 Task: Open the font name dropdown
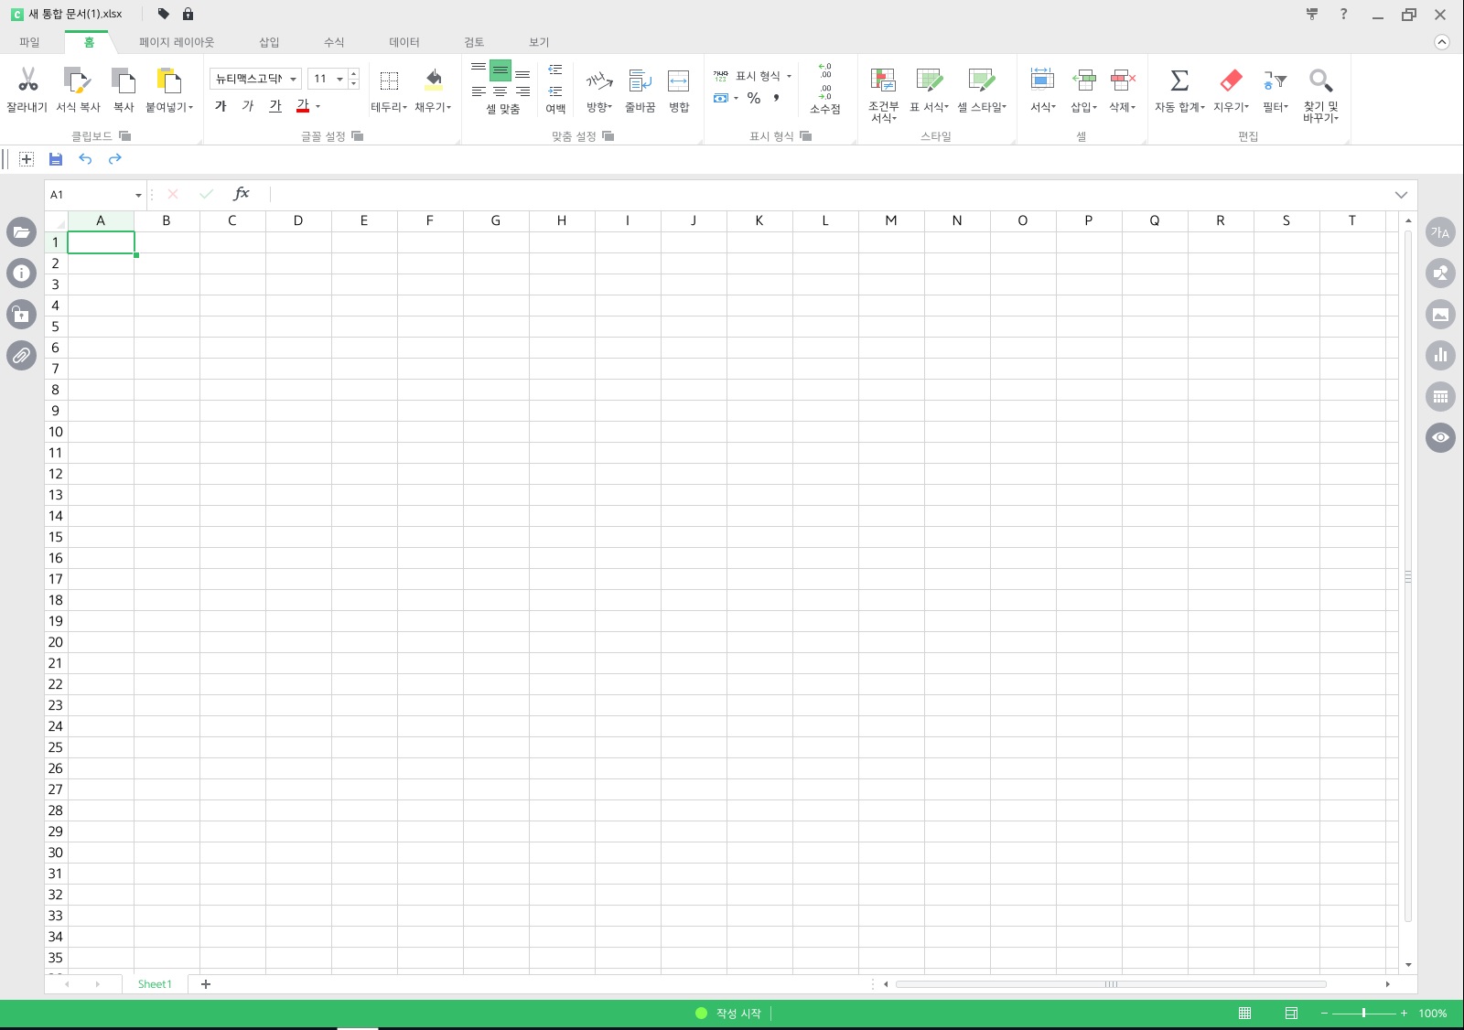(x=293, y=80)
